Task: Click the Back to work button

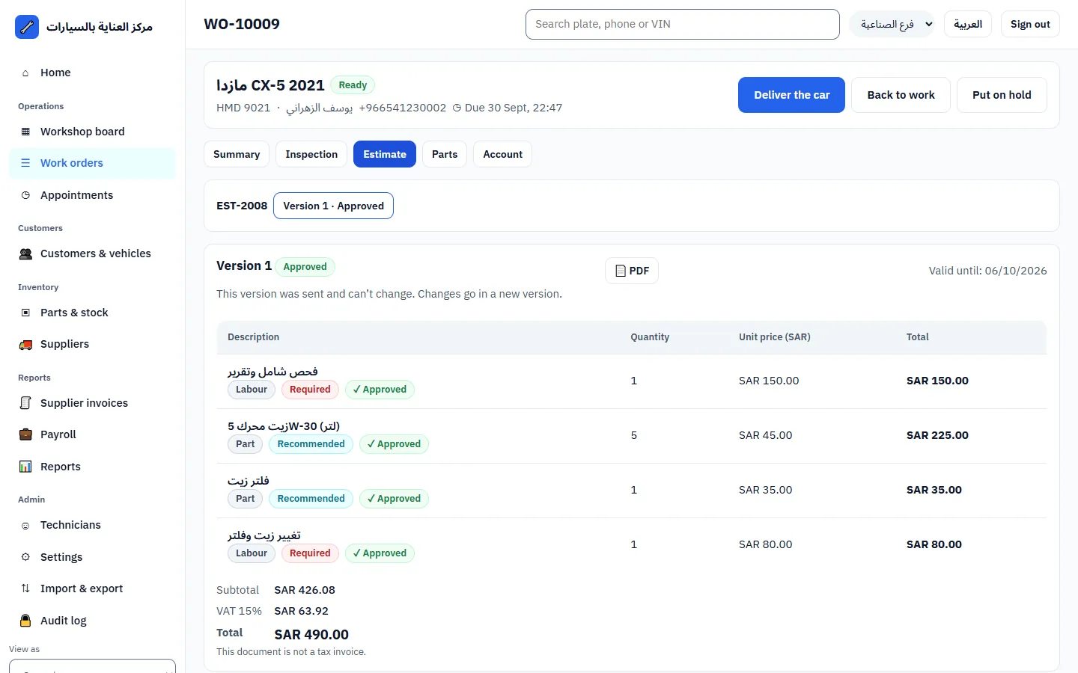Action: pos(901,95)
